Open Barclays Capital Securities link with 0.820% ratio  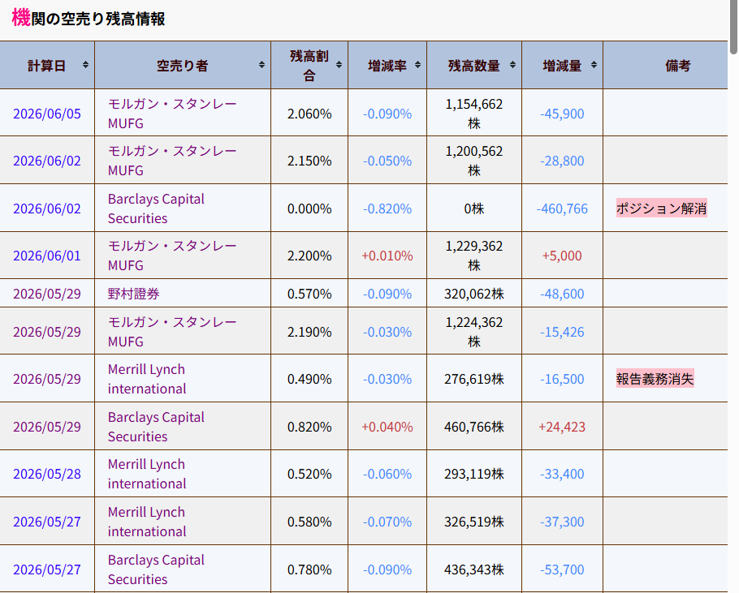pos(156,427)
